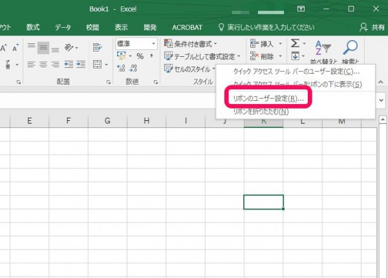Image resolution: width=388 pixels, height=278 pixels.
Task: Switch to the データ ribbon tab
Action: pyautogui.click(x=63, y=27)
